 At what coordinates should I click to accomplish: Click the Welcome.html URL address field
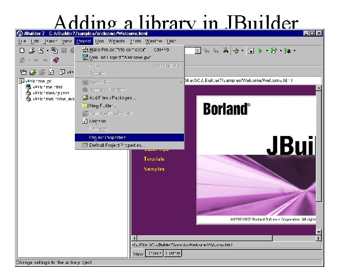pos(252,80)
